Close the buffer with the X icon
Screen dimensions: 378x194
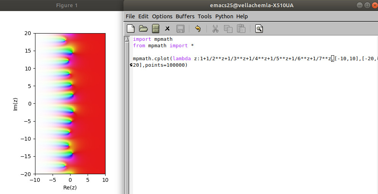(167, 29)
